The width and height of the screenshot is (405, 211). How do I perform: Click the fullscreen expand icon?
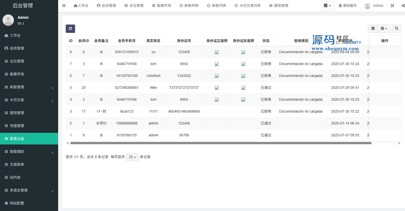[392, 6]
